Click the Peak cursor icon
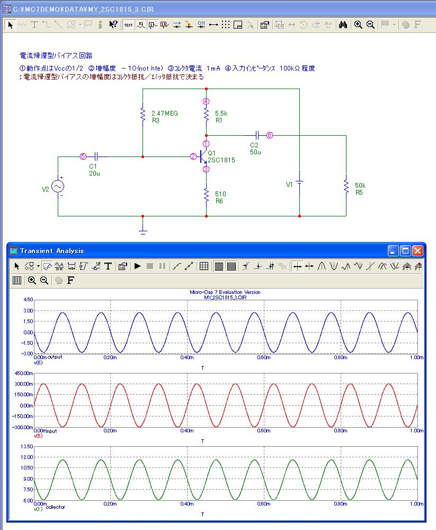 (x=322, y=266)
